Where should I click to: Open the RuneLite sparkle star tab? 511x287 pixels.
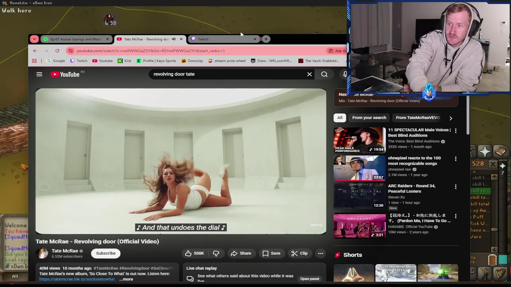pos(485,151)
